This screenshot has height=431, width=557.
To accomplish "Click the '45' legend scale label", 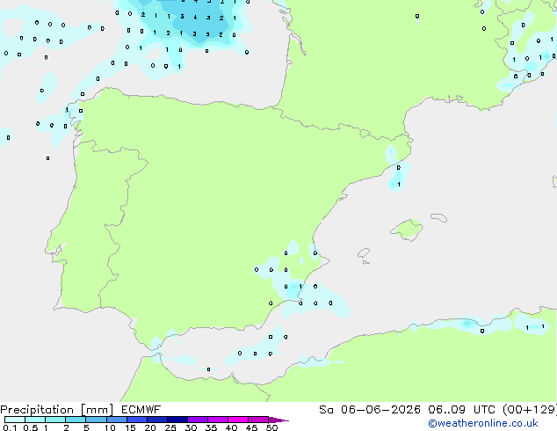I will pyautogui.click(x=251, y=427).
